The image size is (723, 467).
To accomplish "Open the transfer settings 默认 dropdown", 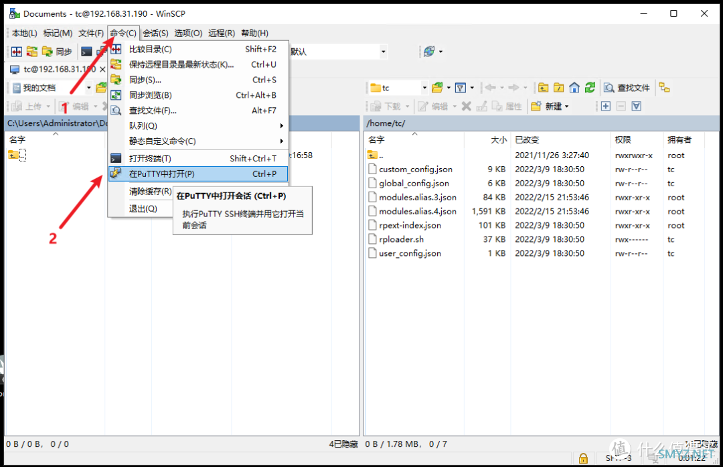I will (x=383, y=52).
